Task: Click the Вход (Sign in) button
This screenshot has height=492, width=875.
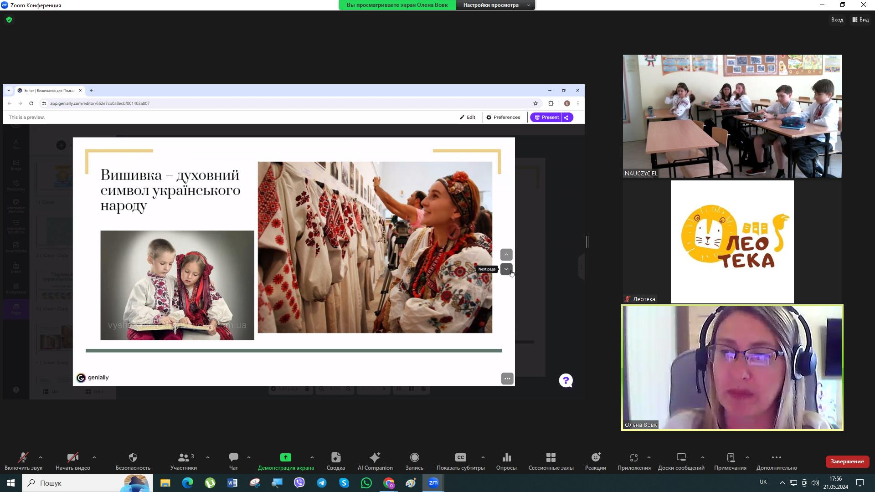Action: tap(837, 20)
